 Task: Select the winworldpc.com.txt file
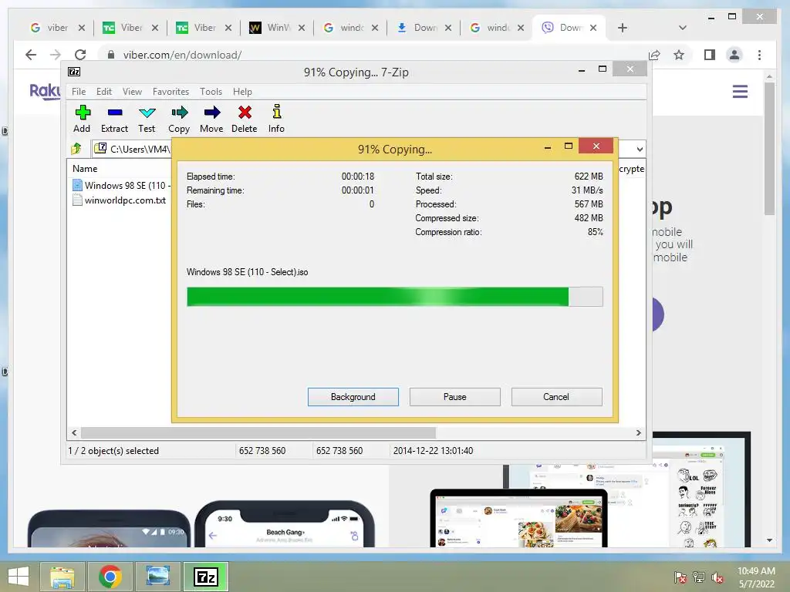[120, 200]
